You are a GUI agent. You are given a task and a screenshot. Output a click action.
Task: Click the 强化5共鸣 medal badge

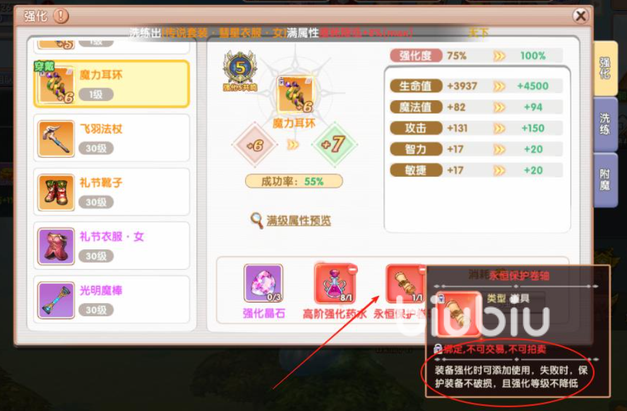click(x=240, y=71)
